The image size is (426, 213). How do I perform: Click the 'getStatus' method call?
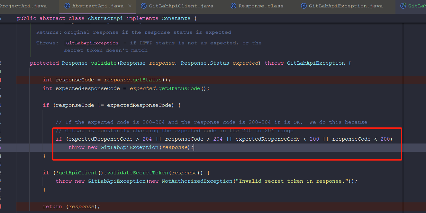click(x=147, y=80)
